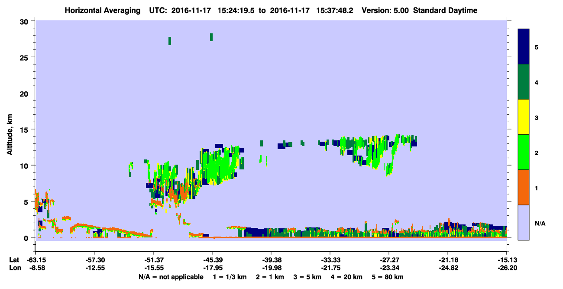Click the longitude value -15.55

[x=153, y=268]
